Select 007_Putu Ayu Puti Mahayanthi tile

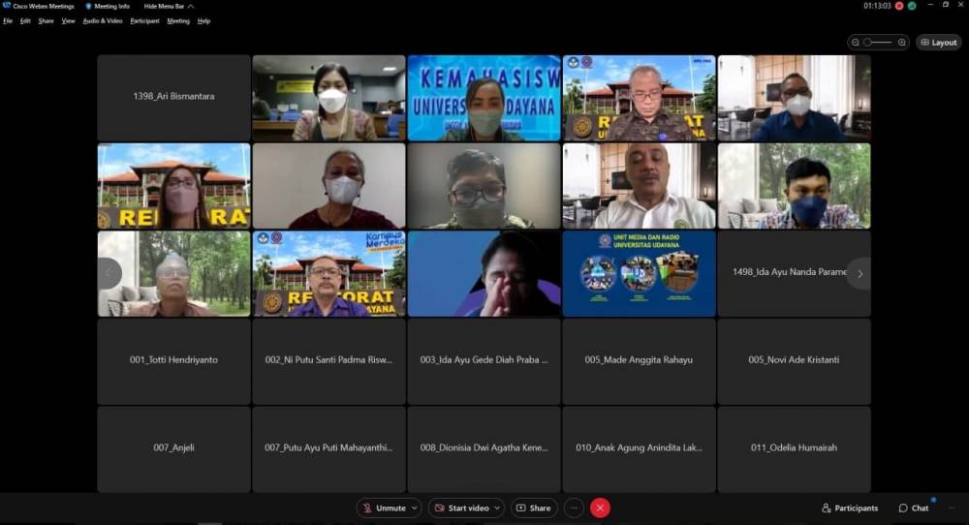(328, 449)
